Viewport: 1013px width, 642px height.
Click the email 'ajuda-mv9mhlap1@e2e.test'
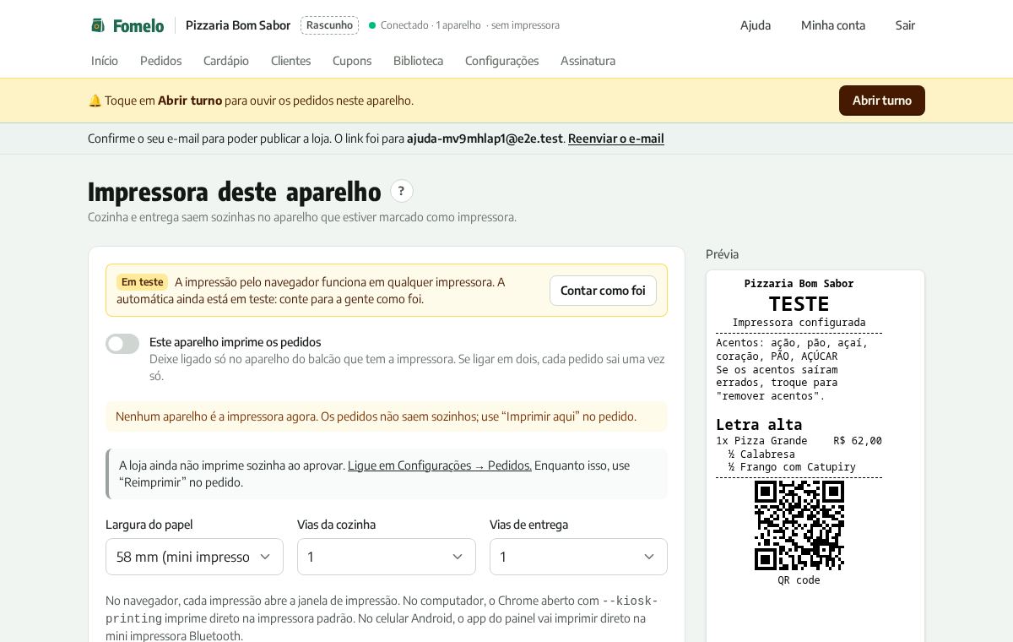[485, 139]
